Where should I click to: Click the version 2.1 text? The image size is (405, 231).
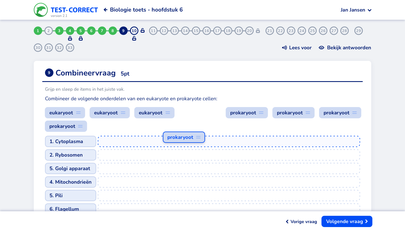pyautogui.click(x=59, y=16)
